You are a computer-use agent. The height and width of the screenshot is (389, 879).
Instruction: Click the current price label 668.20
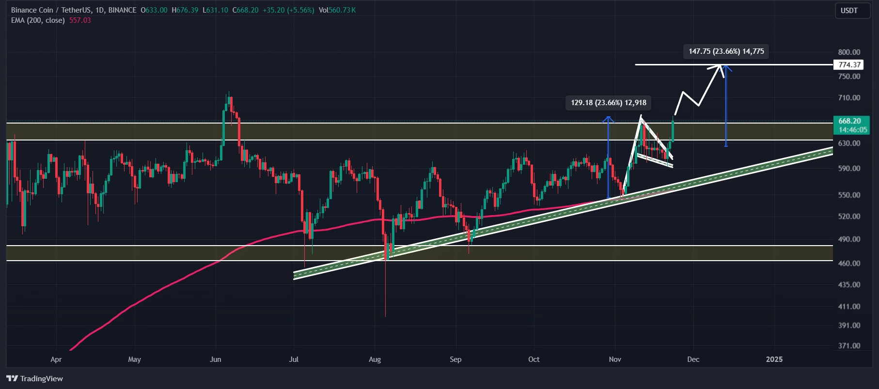click(851, 125)
